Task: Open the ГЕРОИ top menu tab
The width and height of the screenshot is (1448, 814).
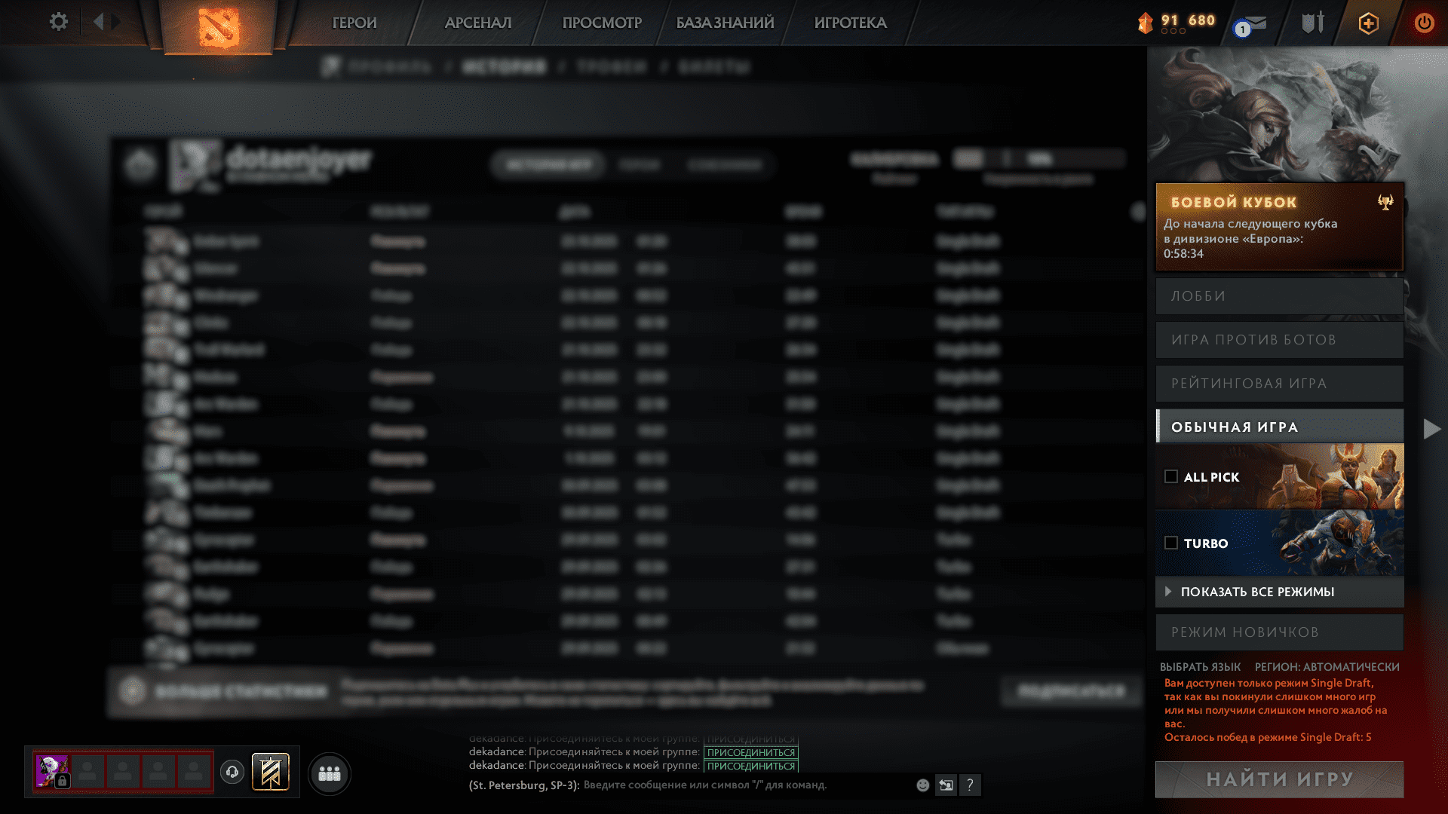Action: click(354, 23)
